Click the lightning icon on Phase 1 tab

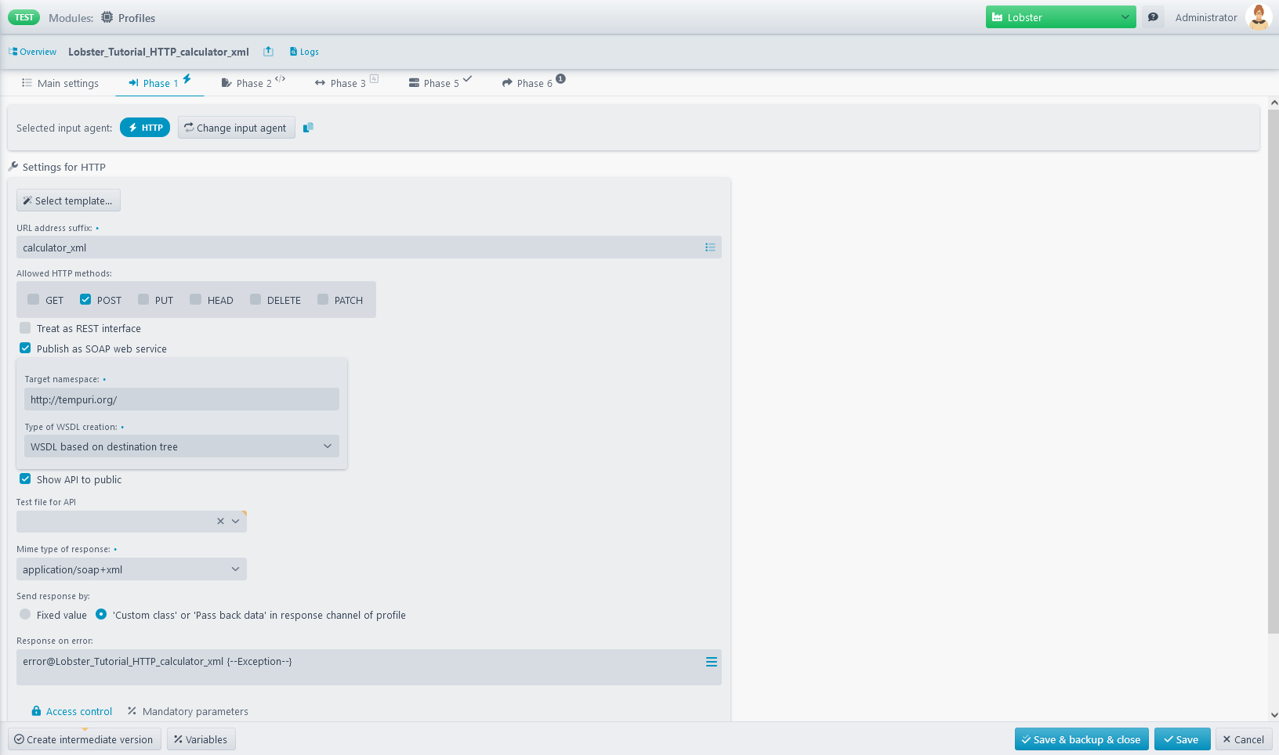(x=187, y=78)
